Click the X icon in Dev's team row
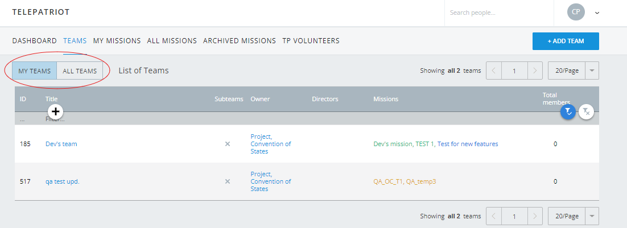The width and height of the screenshot is (627, 228). point(228,144)
